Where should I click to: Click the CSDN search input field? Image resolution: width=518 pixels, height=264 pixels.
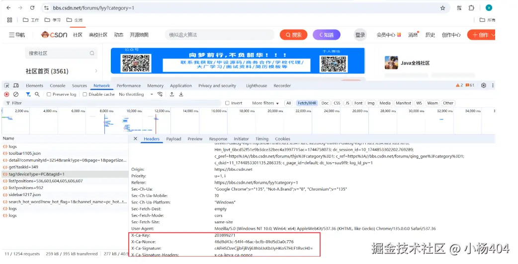220,35
